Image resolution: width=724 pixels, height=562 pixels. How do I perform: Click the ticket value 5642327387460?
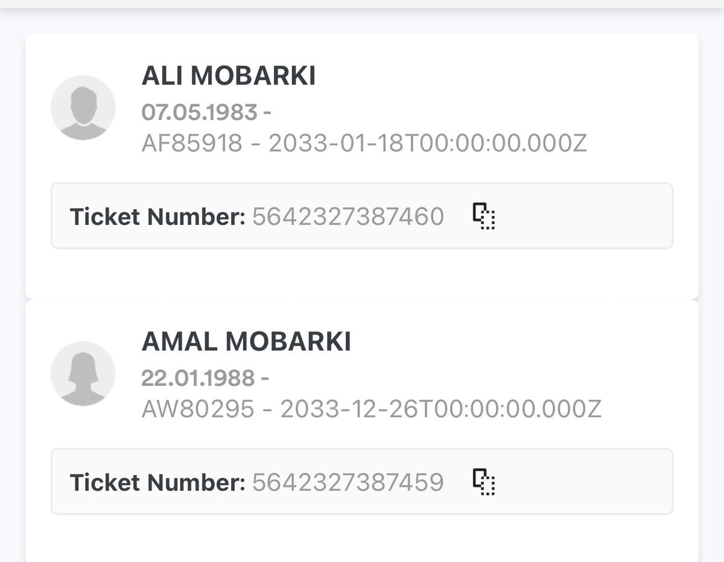tap(348, 216)
